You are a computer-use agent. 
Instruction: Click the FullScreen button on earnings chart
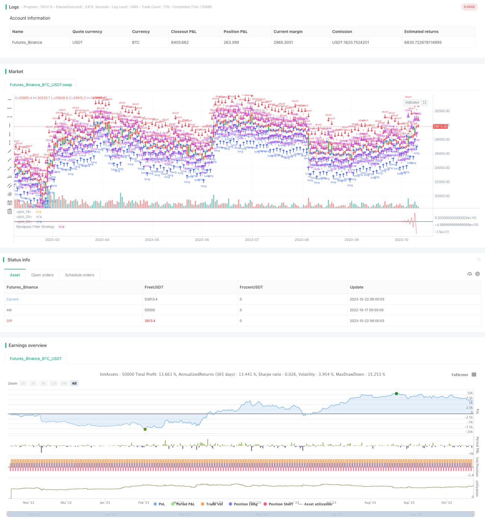pos(460,375)
